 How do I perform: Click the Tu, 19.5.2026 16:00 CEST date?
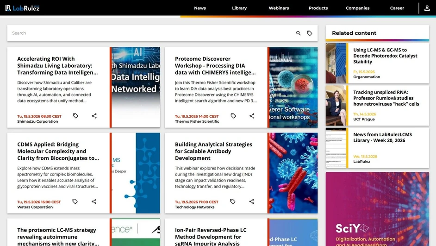tap(39, 202)
